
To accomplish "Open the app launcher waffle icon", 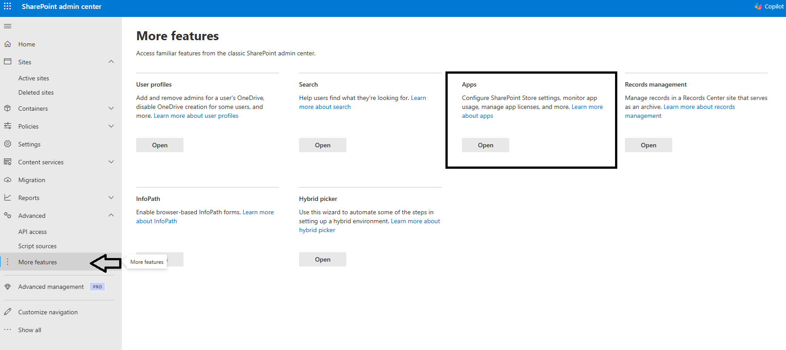I will (x=8, y=6).
